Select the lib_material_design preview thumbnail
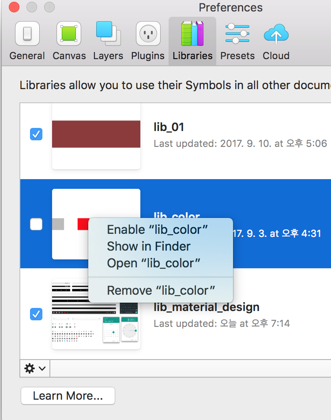This screenshot has height=420, width=331. pos(96,314)
